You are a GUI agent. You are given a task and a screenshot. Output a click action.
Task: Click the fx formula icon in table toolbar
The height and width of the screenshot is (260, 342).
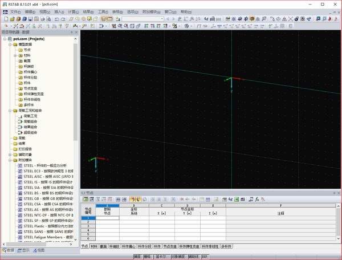(258, 198)
